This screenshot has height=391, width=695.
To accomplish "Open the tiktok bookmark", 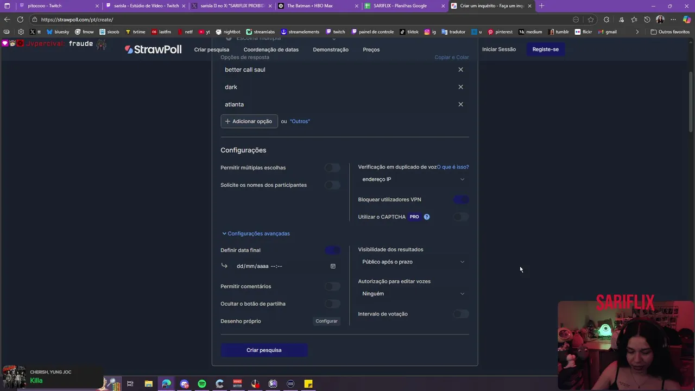I will [409, 32].
